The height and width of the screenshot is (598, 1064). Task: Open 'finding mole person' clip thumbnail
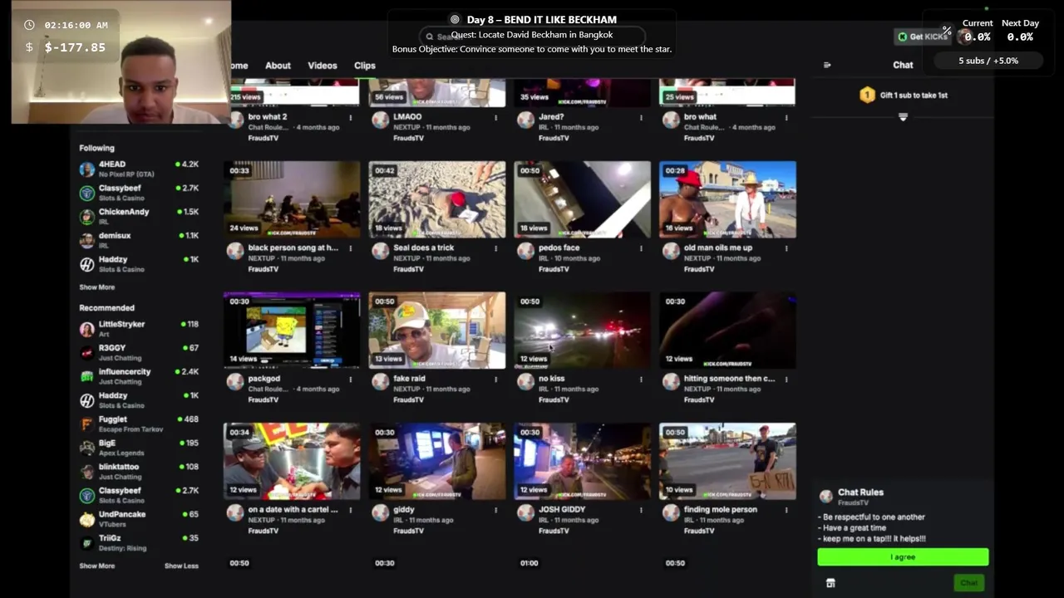click(727, 461)
